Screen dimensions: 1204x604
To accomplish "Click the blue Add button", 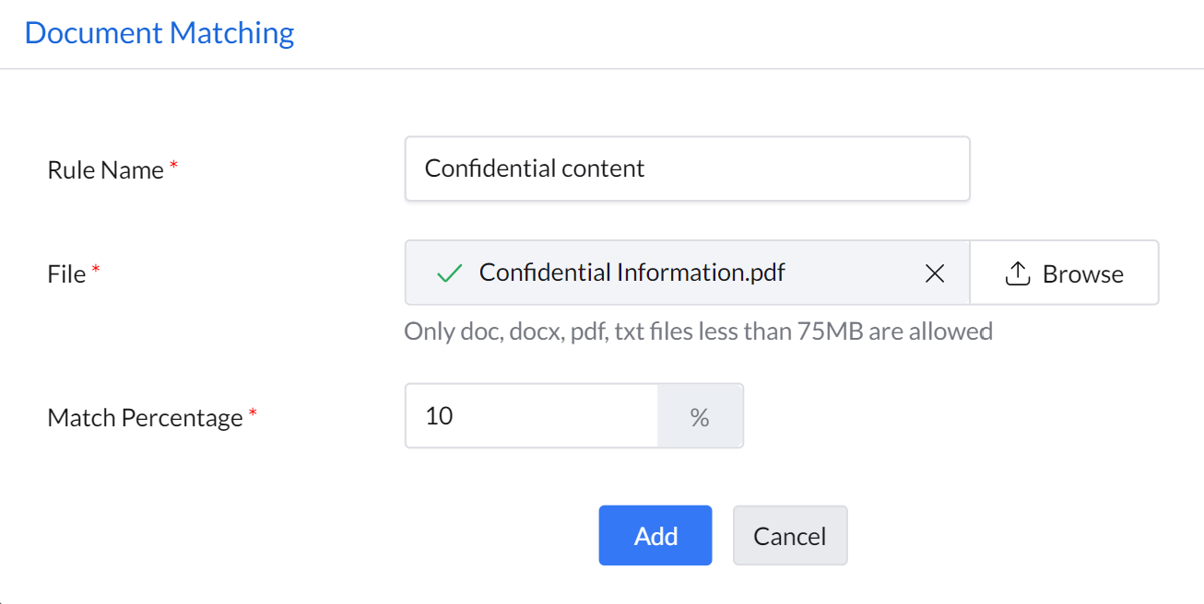I will pyautogui.click(x=655, y=536).
